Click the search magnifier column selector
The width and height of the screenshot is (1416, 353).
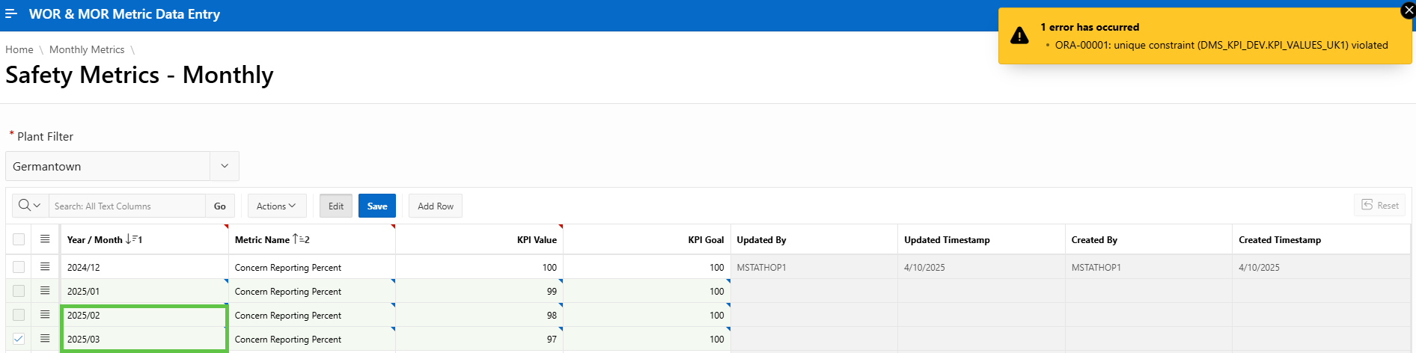(x=30, y=206)
